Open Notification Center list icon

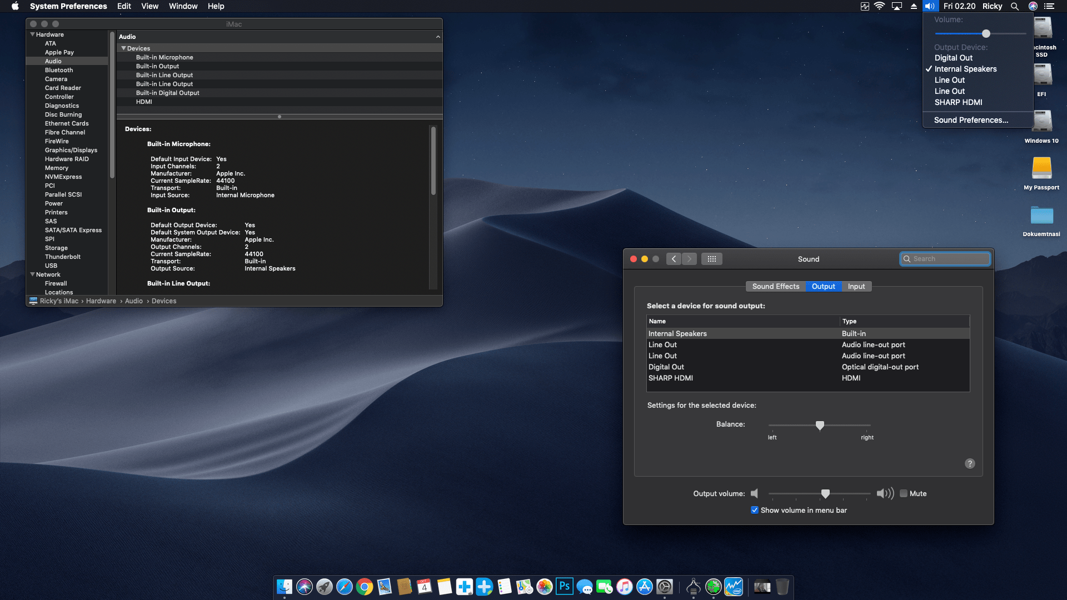[1049, 6]
